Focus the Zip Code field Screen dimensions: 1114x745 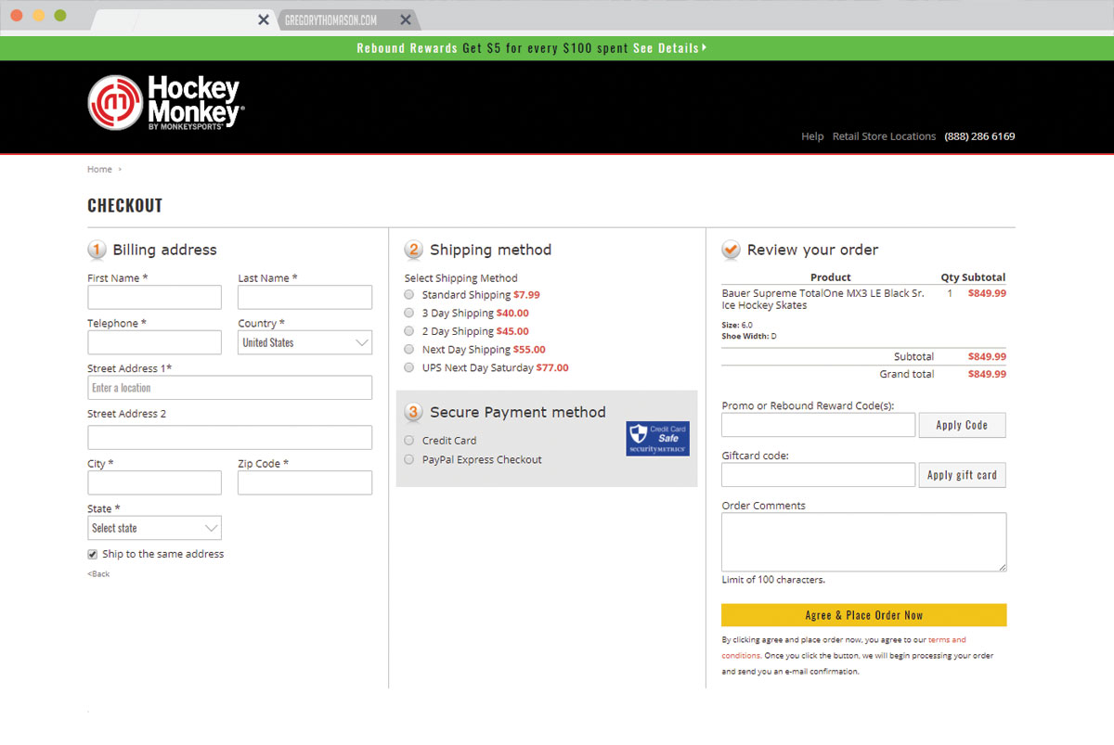304,482
